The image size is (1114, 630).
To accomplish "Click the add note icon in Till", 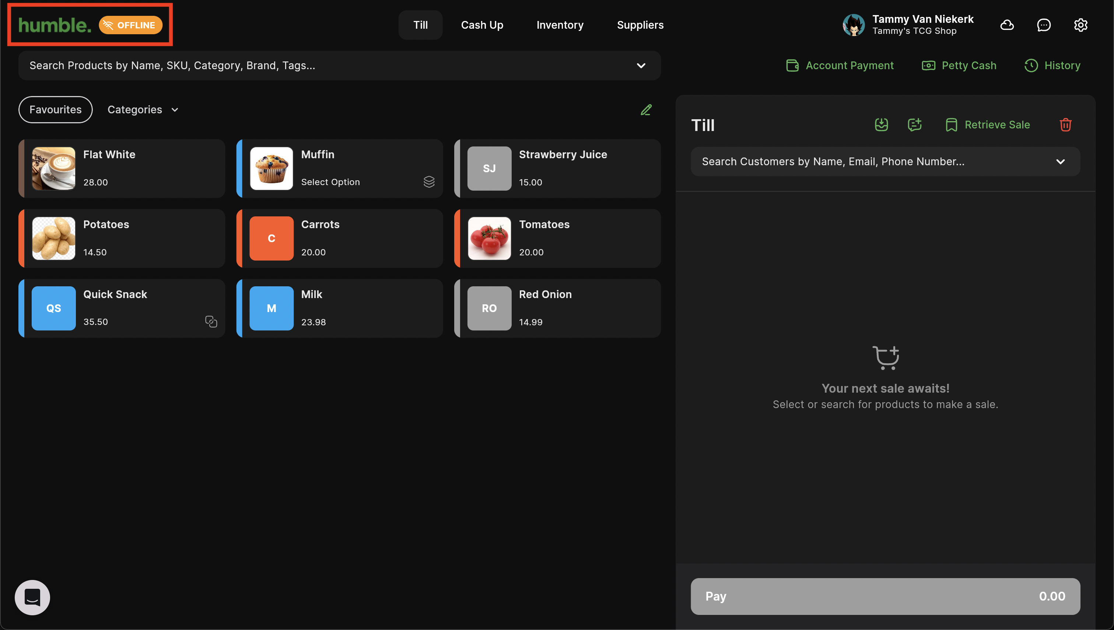I will coord(914,125).
